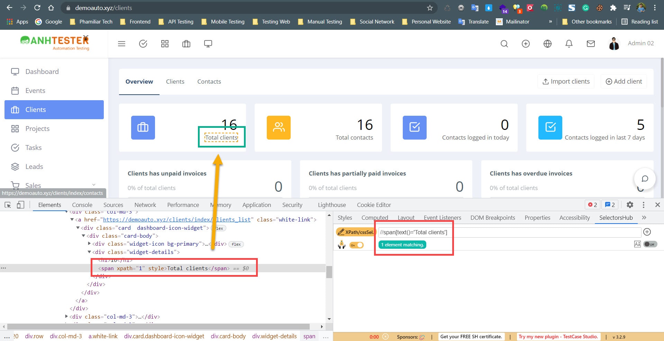This screenshot has height=341, width=664.
Task: Toggle DevTools device toolbar icon
Action: click(x=20, y=205)
